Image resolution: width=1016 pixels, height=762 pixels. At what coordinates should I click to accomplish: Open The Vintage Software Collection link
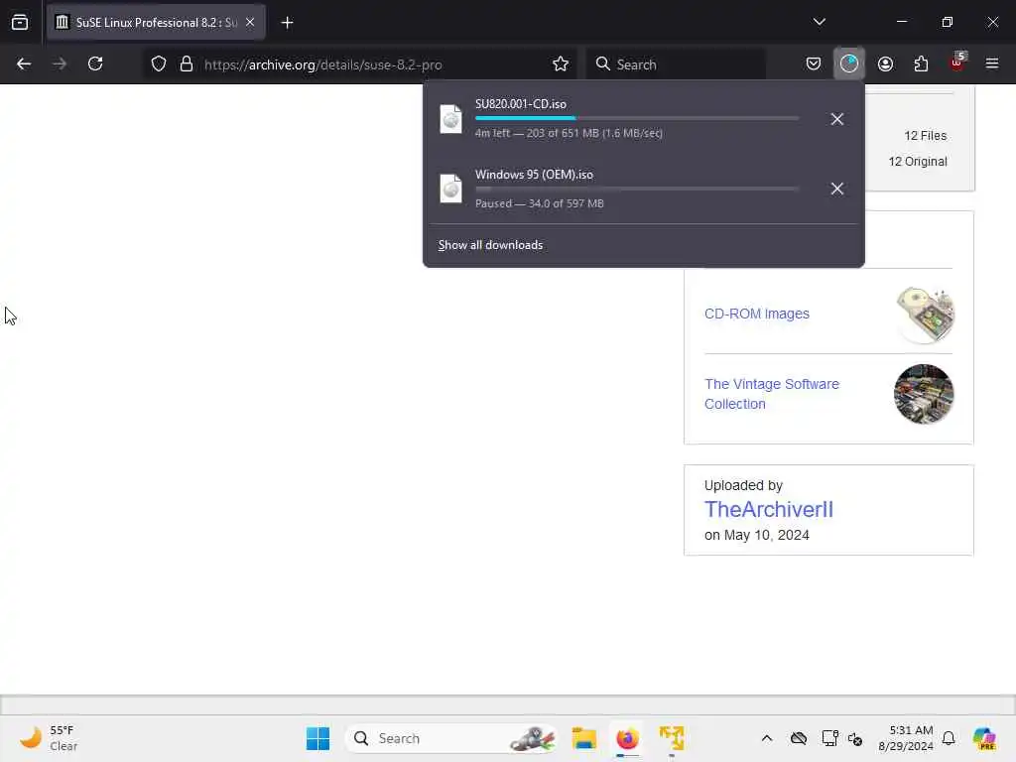click(x=772, y=394)
